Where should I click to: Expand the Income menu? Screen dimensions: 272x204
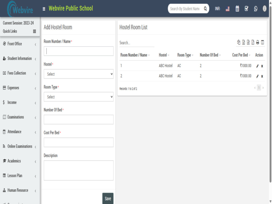tap(20, 102)
